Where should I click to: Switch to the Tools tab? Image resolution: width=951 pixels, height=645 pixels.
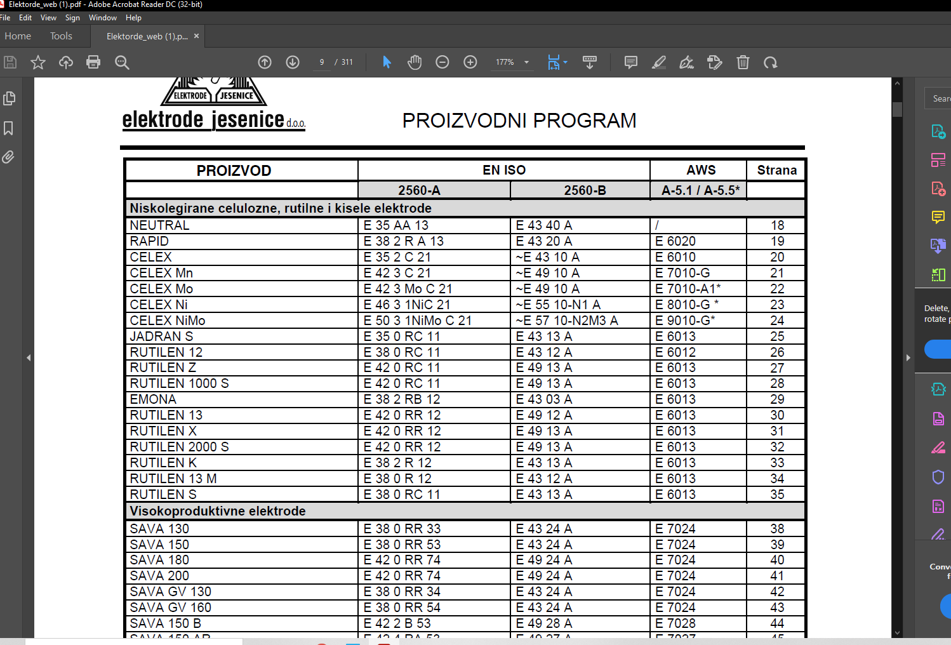click(x=61, y=36)
